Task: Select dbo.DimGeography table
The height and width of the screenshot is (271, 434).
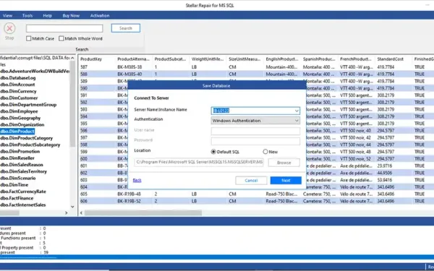Action: [20, 118]
